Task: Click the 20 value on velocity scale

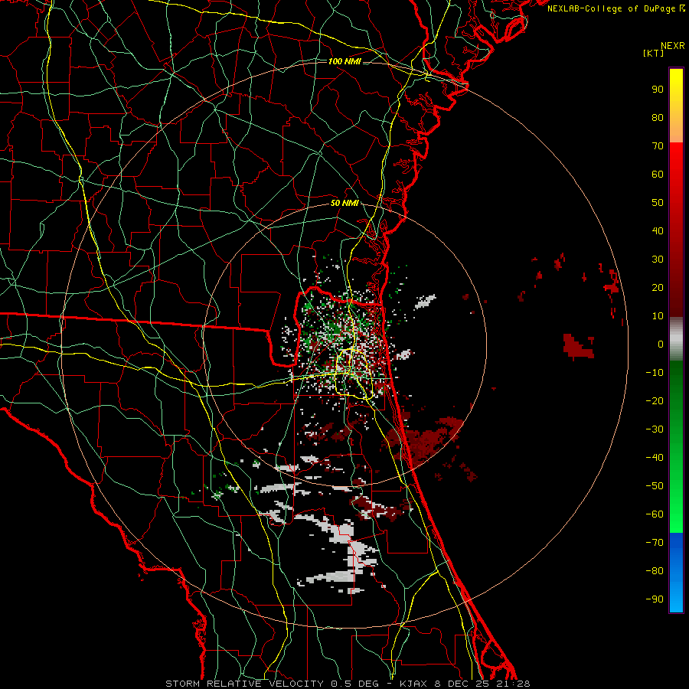Action: coord(658,288)
